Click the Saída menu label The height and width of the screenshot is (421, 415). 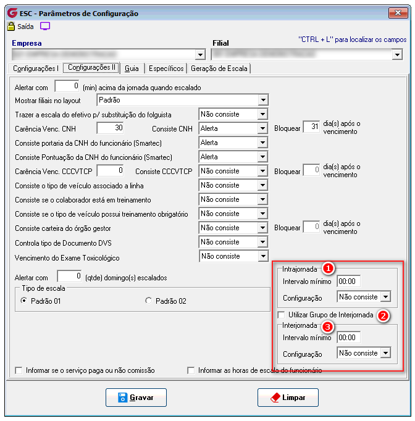(25, 27)
